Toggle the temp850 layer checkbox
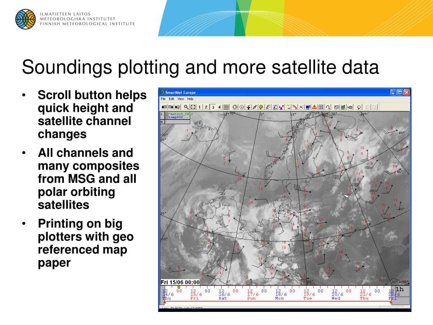Image resolution: width=433 pixels, height=325 pixels. coord(167,117)
